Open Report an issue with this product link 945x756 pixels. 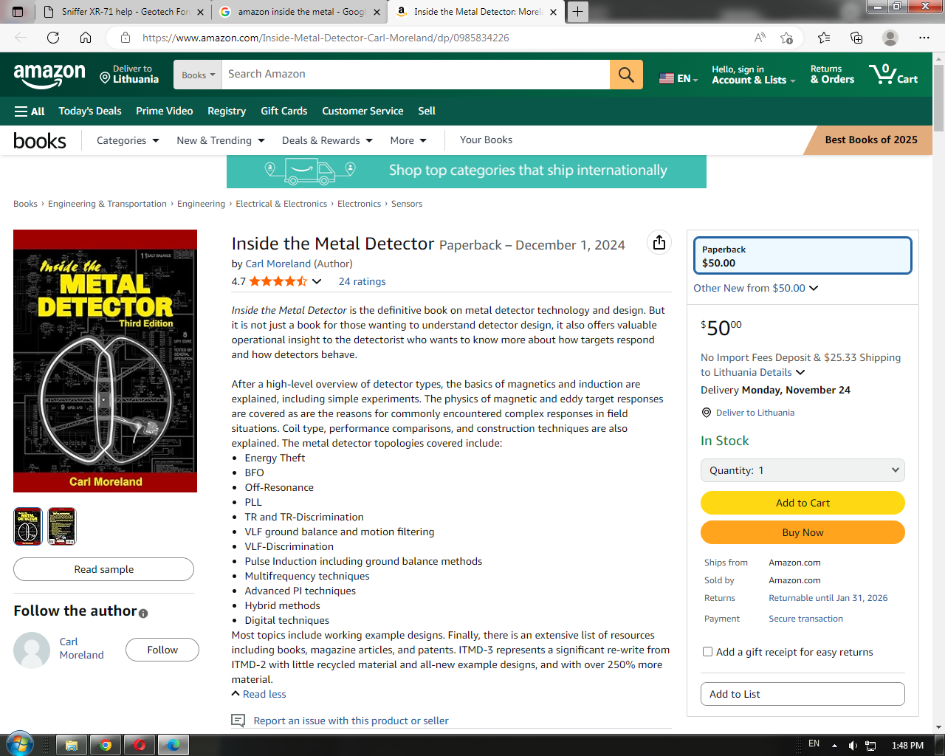[351, 721]
